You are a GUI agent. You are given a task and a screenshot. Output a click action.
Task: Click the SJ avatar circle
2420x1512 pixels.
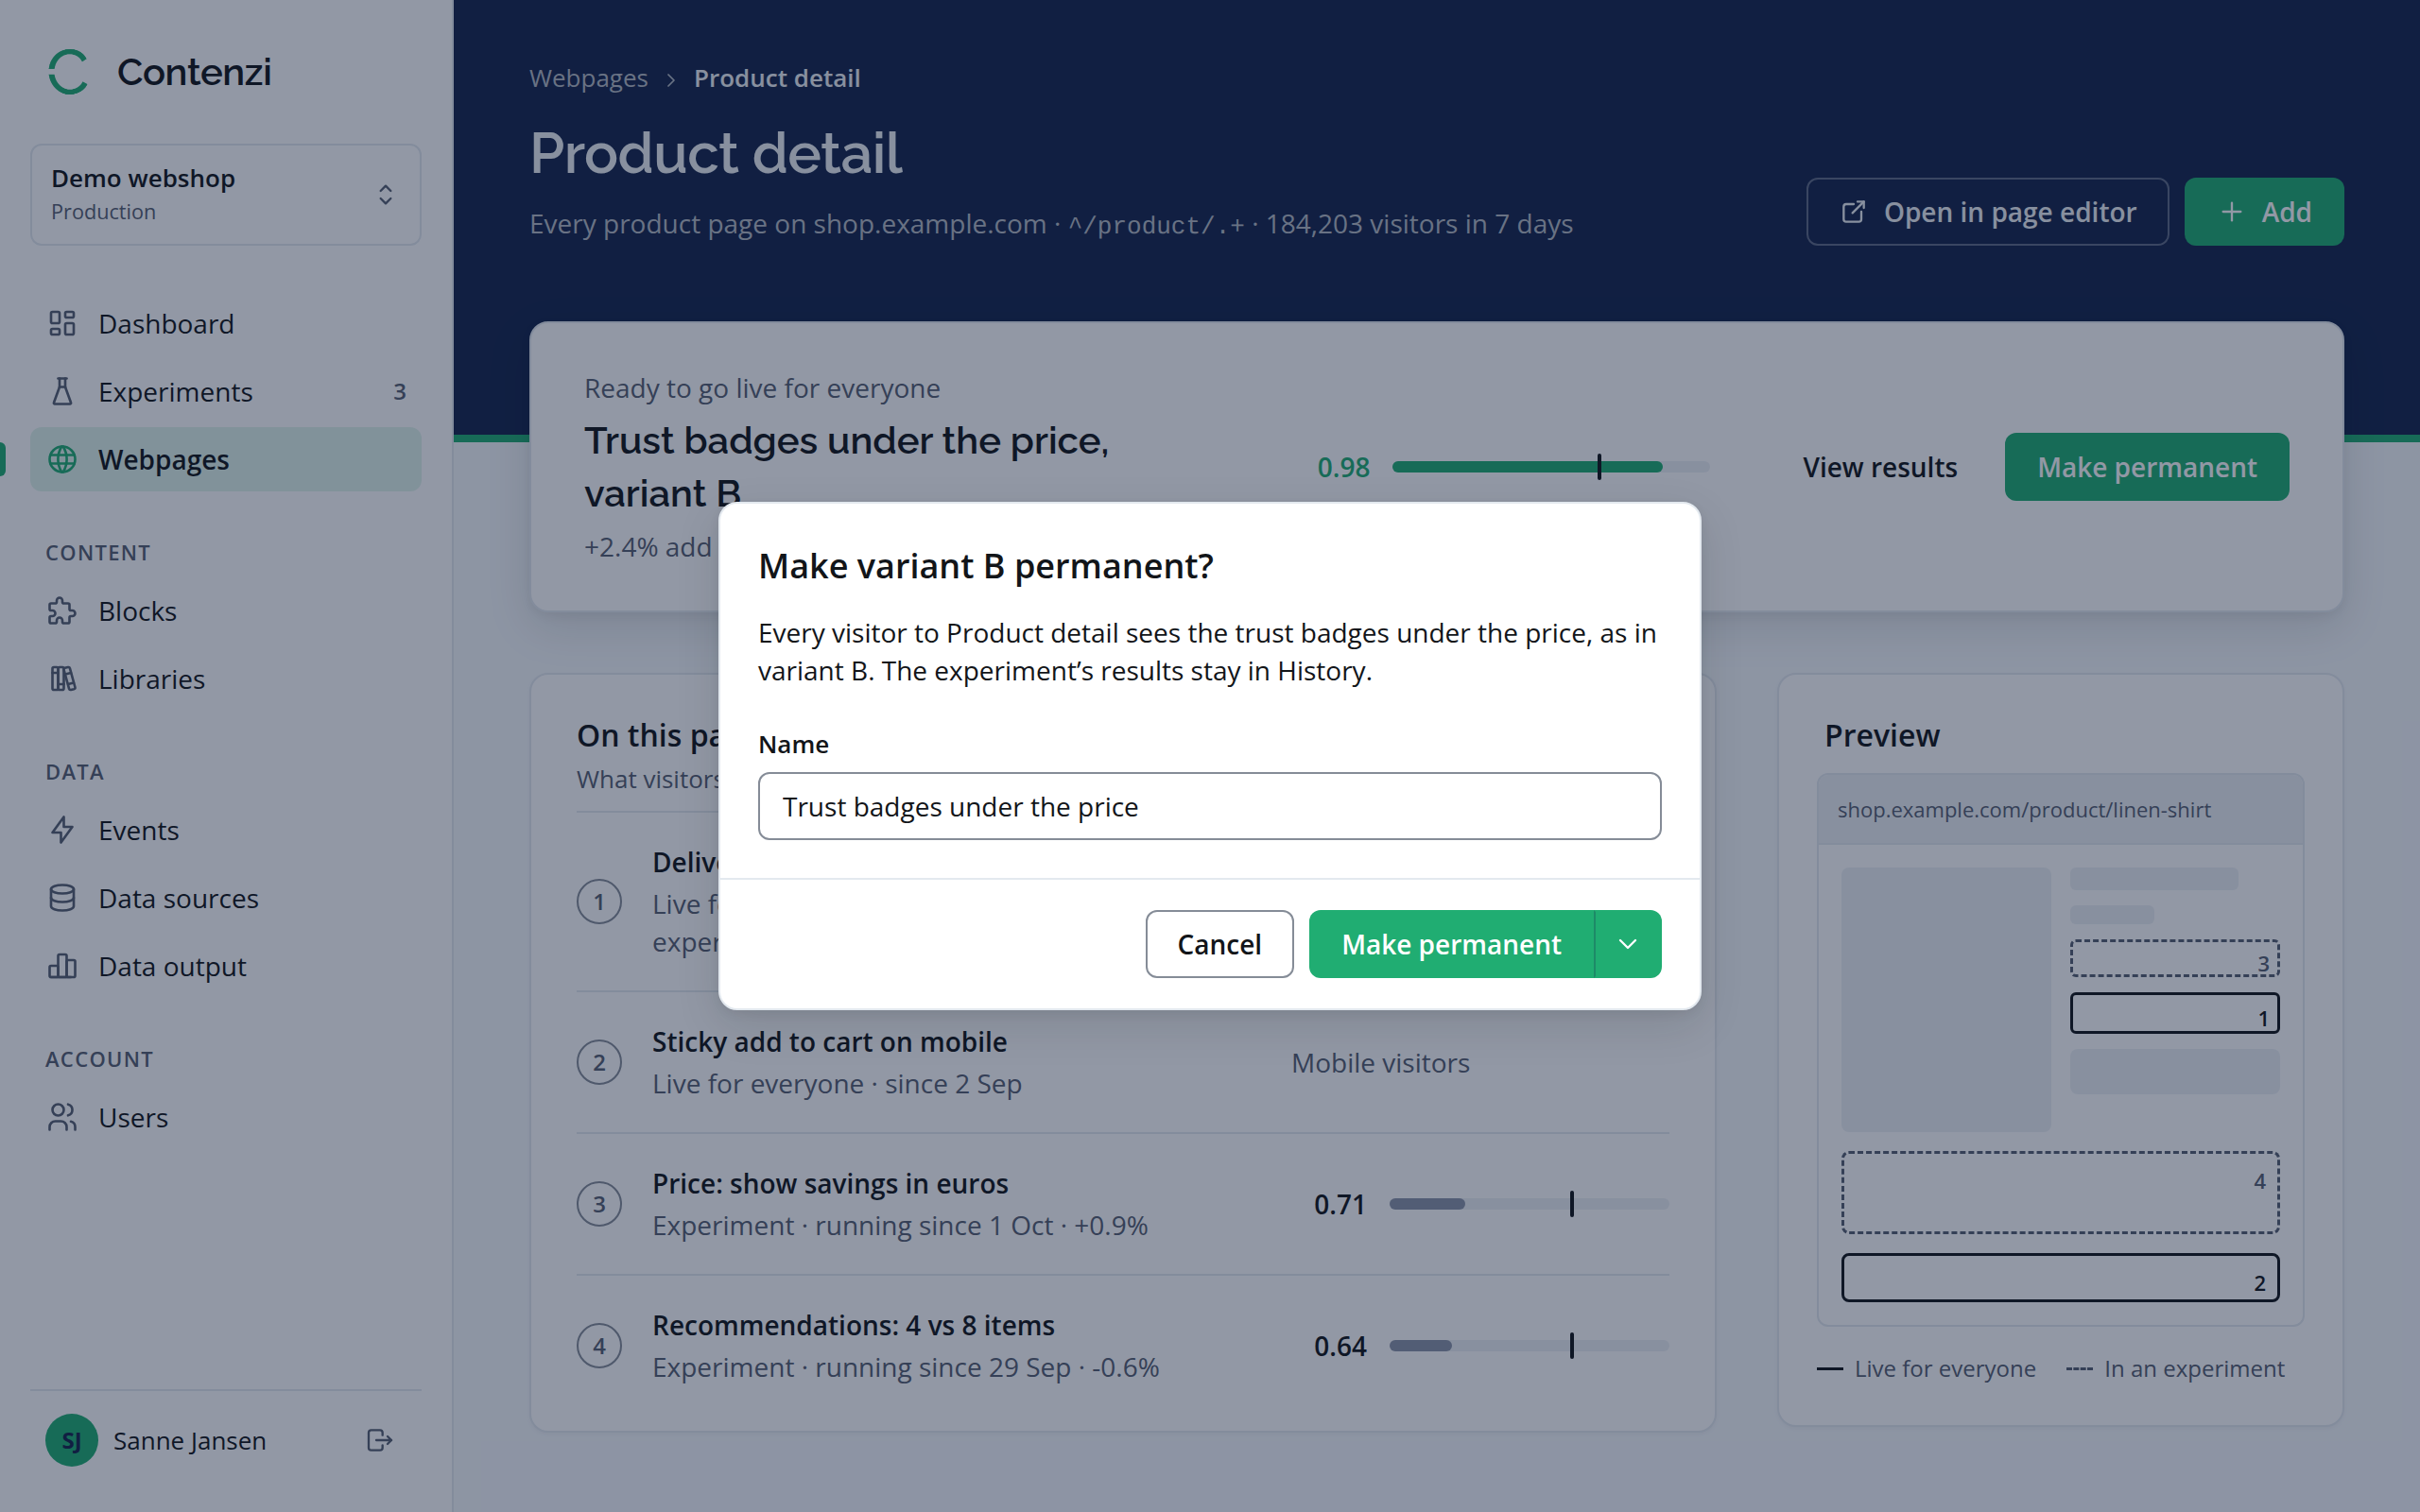click(x=71, y=1440)
